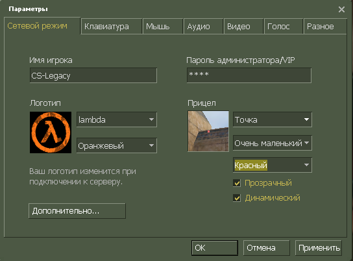Click the Логотип section label
353x261 pixels.
[45, 103]
